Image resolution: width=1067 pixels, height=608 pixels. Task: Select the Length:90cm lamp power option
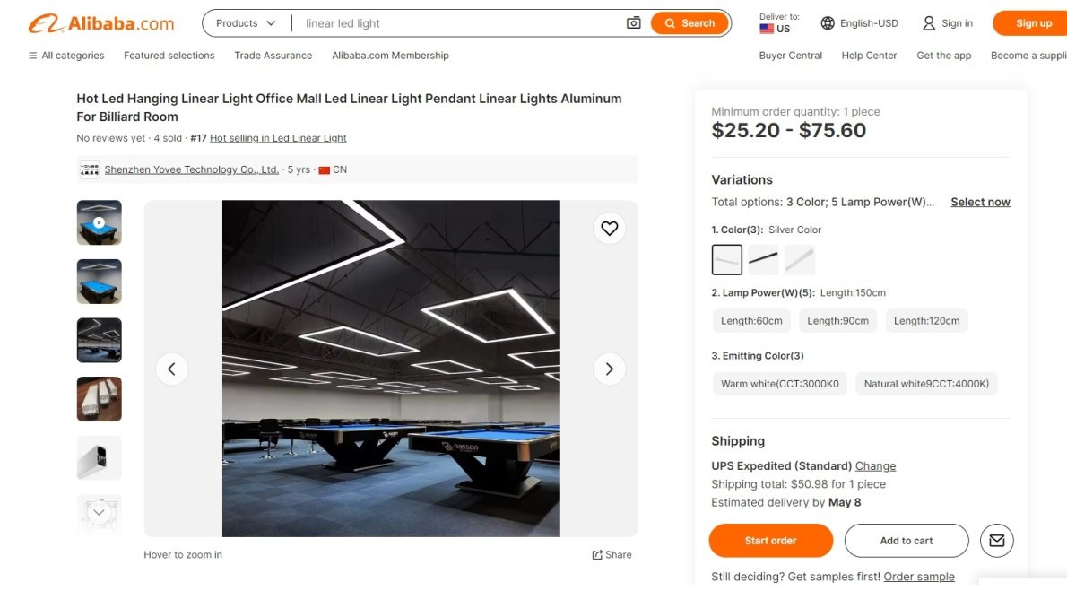837,320
